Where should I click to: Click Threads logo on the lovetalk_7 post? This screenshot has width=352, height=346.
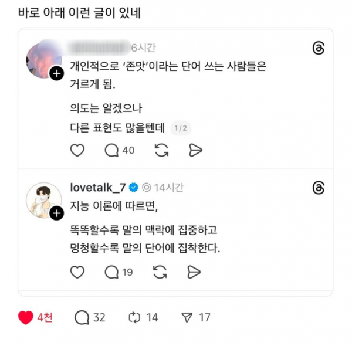319,188
